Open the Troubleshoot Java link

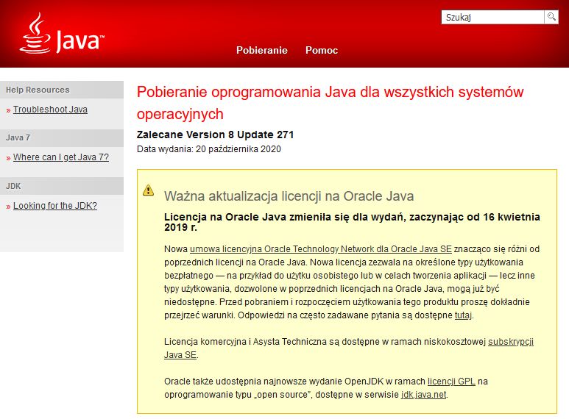(50, 110)
